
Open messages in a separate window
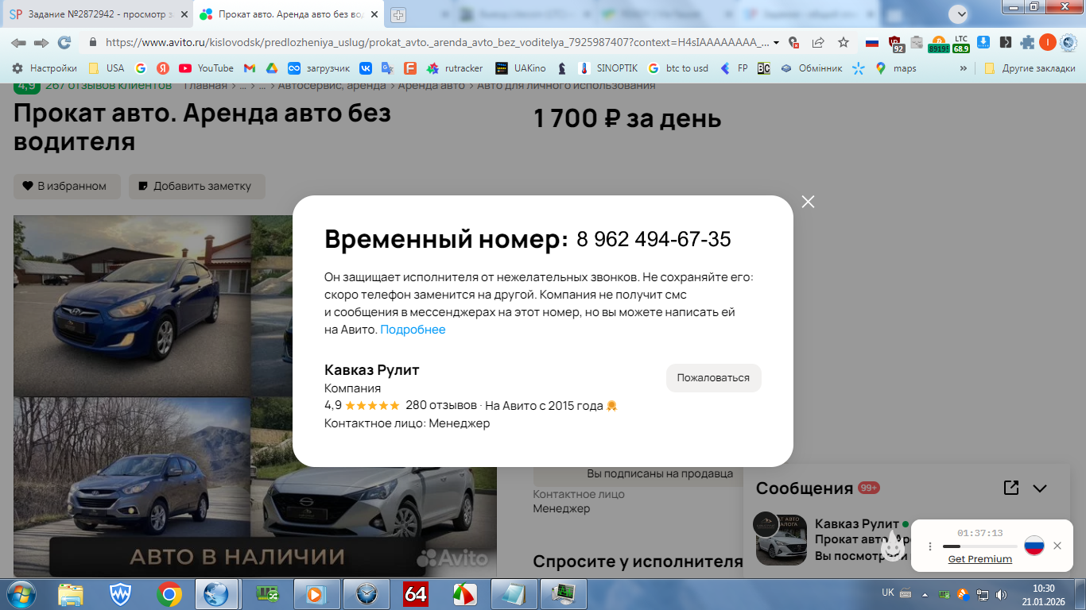(x=1011, y=488)
